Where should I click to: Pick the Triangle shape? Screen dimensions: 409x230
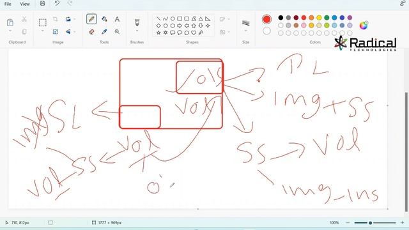click(201, 19)
